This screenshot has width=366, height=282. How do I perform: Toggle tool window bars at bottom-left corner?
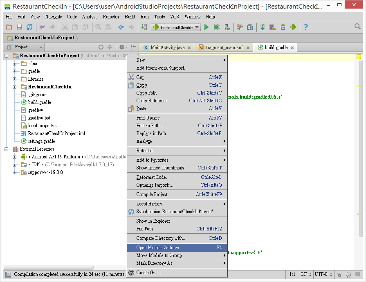(7, 274)
